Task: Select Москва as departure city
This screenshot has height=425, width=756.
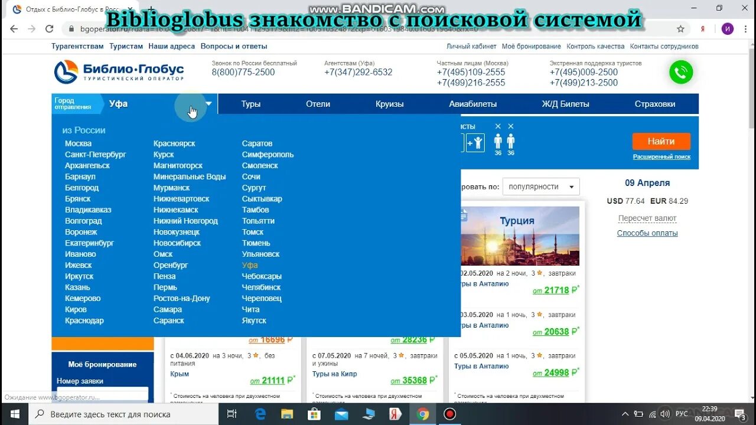Action: point(78,143)
